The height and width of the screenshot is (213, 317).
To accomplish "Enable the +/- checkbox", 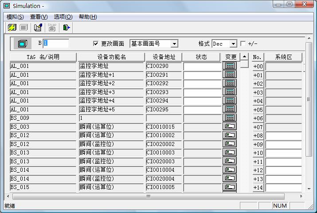I will 243,43.
